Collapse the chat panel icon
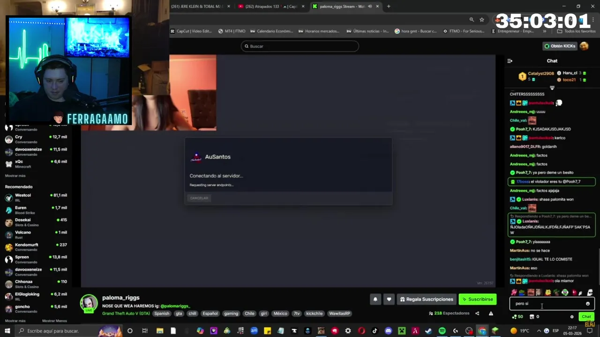Screen dimensions: 600x337 point(510,61)
